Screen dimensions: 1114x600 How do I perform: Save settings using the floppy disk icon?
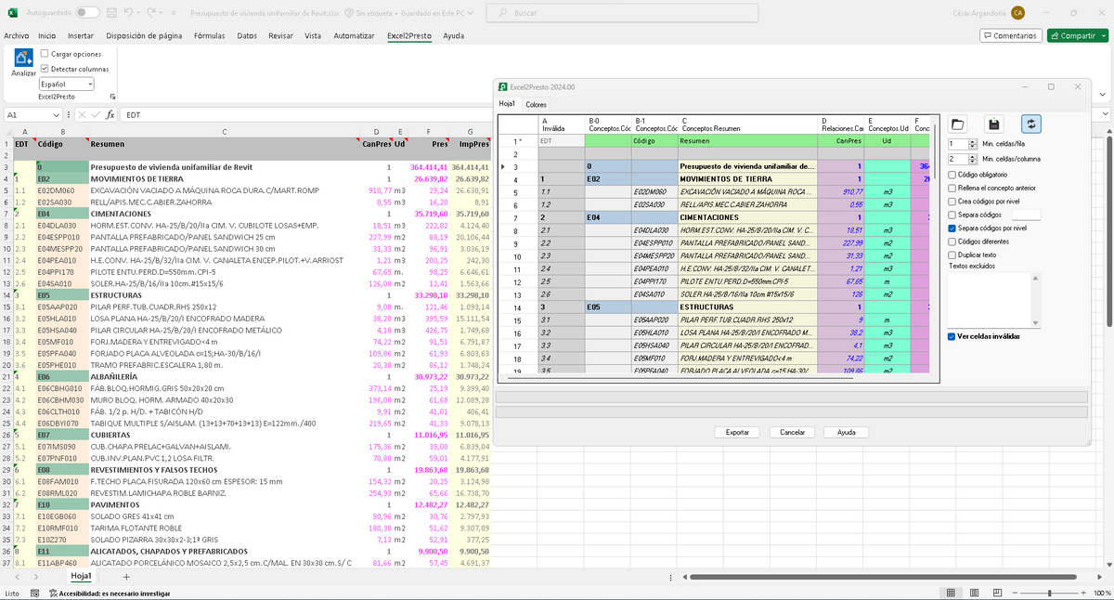click(993, 124)
